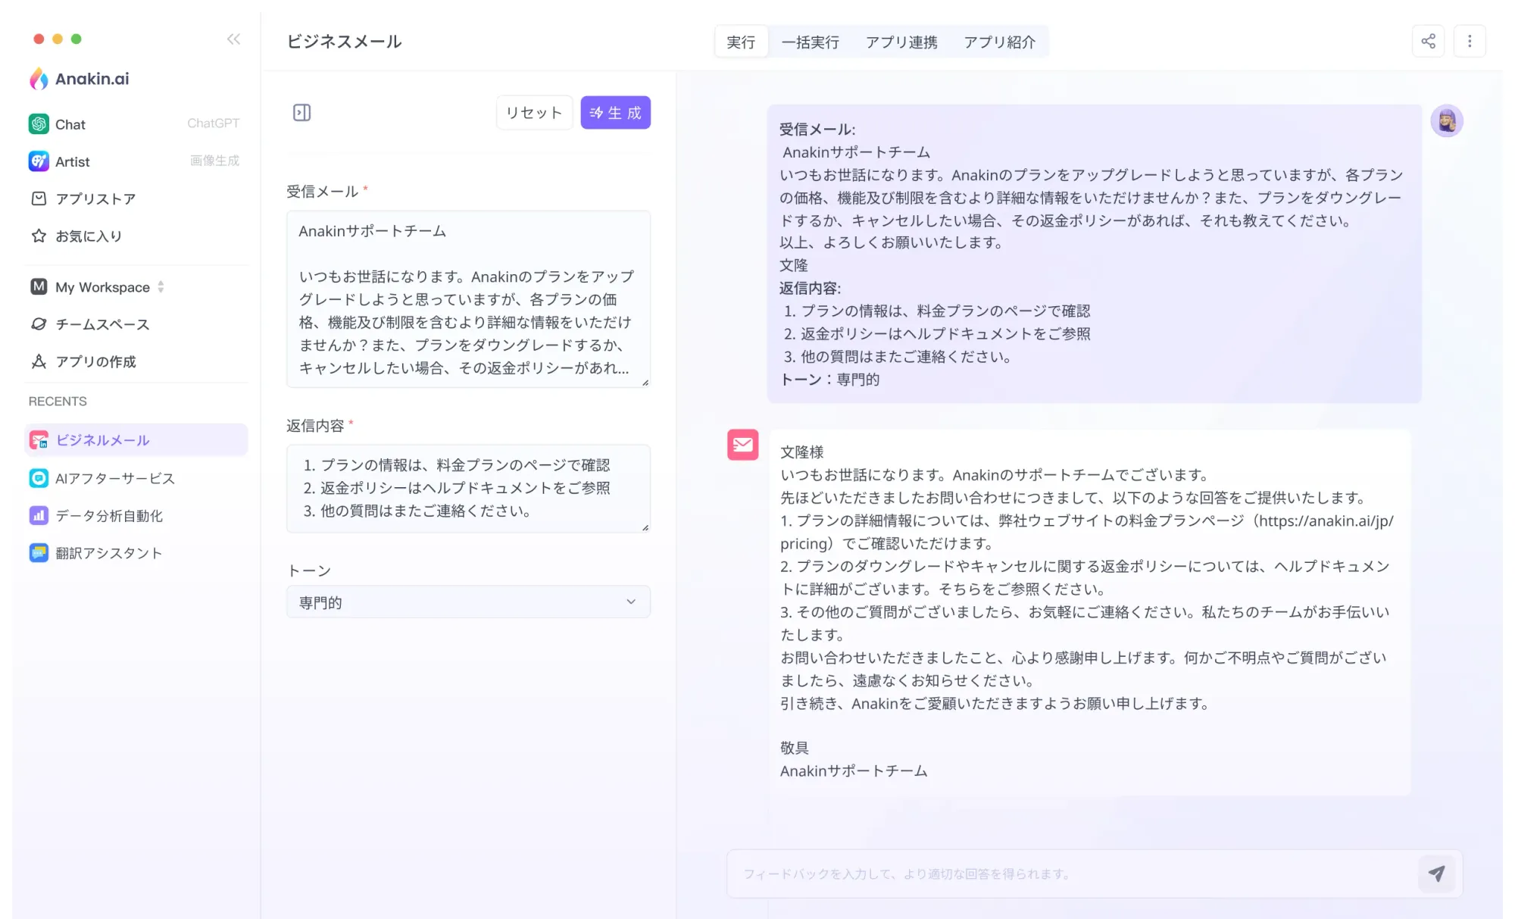This screenshot has width=1515, height=919.
Task: Click the user avatar beside the message
Action: click(x=1446, y=121)
